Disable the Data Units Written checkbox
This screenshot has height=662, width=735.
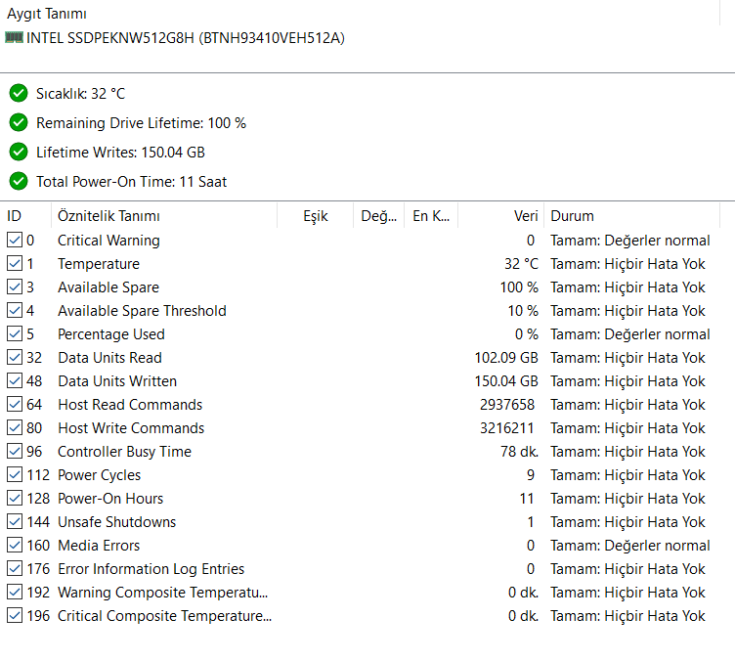click(15, 381)
